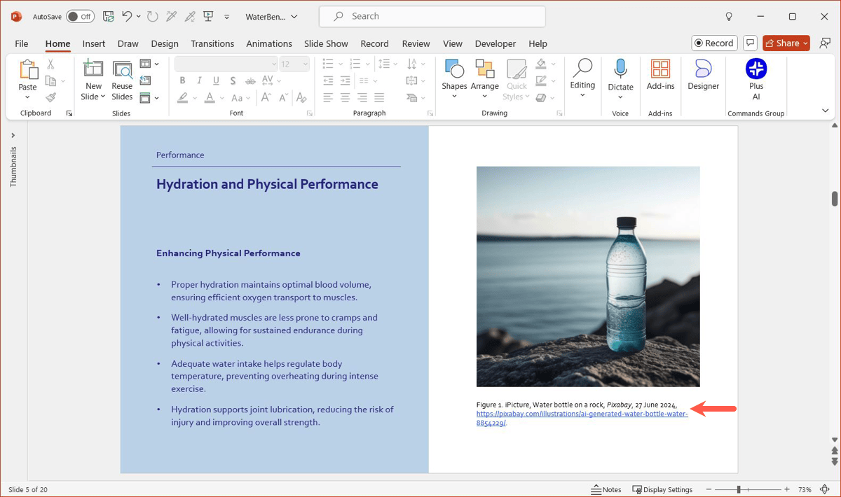Expand the Thumbnails pane
Viewport: 841px width, 497px height.
13,135
